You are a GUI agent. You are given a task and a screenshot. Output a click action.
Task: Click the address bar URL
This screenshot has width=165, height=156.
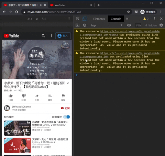(x=54, y=12)
